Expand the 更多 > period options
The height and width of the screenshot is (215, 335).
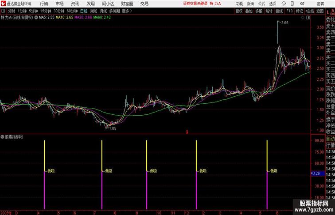127,11
